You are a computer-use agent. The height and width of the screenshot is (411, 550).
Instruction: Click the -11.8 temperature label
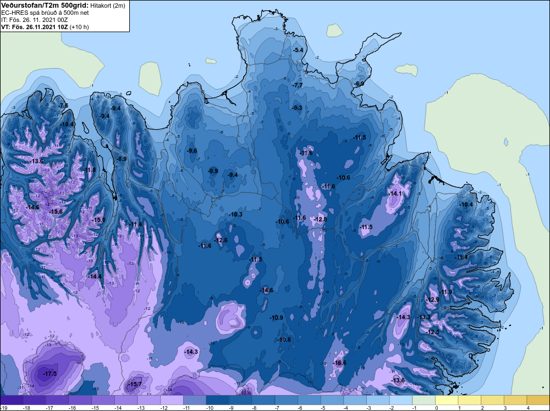click(x=90, y=170)
